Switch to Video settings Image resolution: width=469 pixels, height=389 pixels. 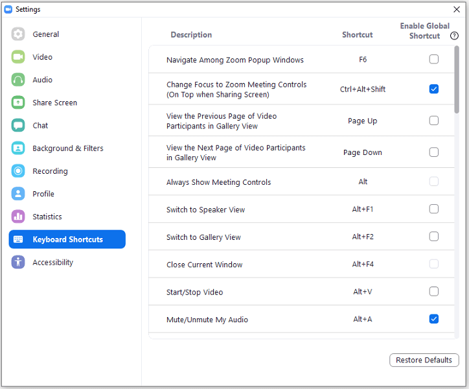(43, 57)
